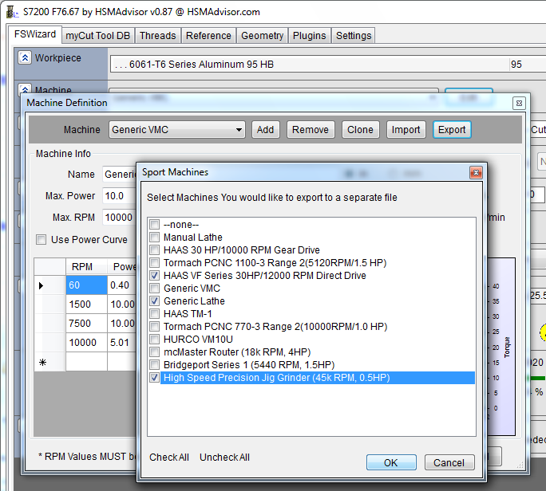
Task: Click the HSMAdvisor app icon in title bar
Action: (12, 12)
